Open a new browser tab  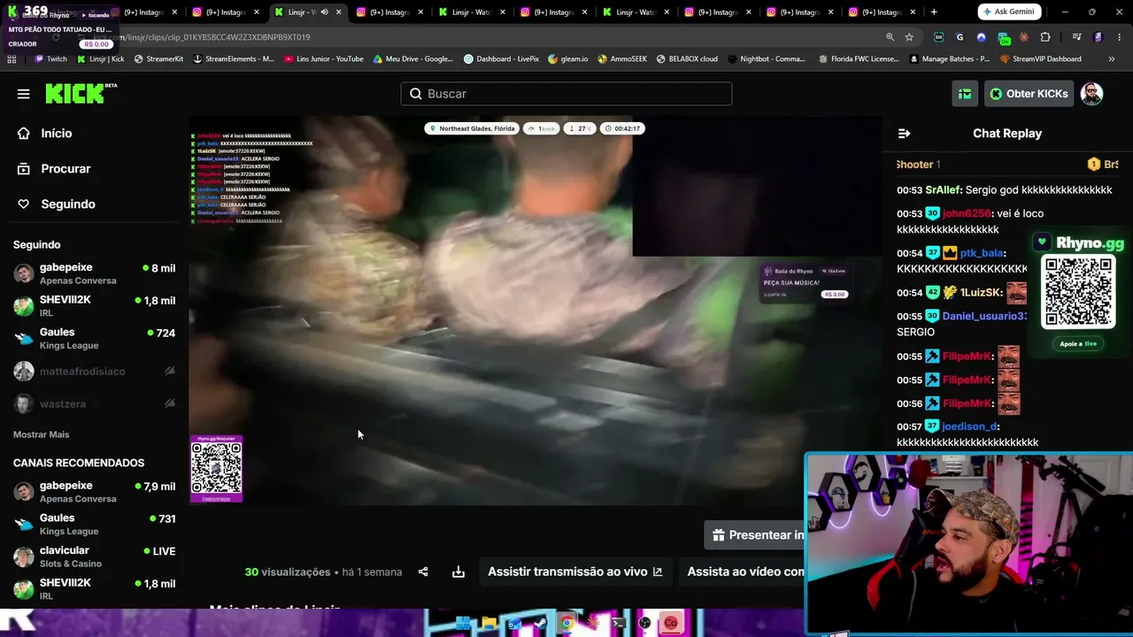(x=934, y=12)
